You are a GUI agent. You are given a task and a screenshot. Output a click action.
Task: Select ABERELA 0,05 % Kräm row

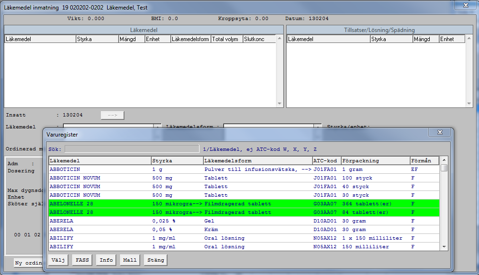pyautogui.click(x=244, y=229)
